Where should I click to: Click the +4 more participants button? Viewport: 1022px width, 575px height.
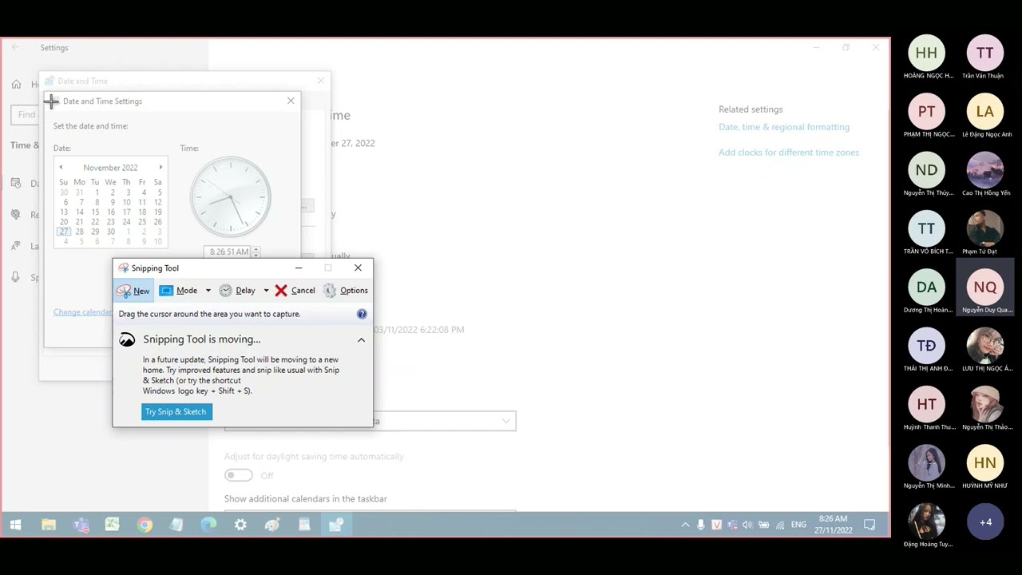coord(985,522)
